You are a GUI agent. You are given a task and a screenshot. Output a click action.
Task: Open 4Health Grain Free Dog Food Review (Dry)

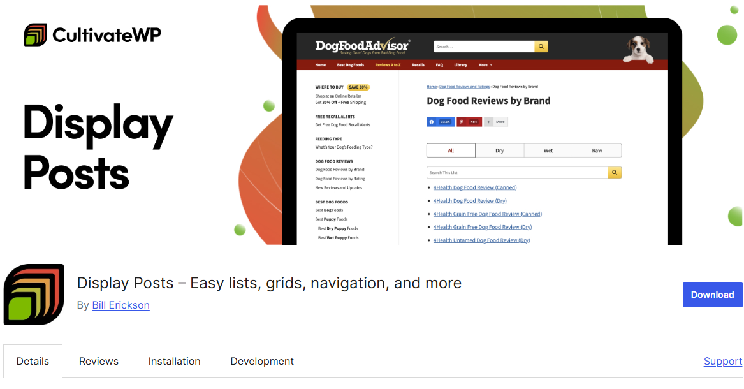coord(483,227)
